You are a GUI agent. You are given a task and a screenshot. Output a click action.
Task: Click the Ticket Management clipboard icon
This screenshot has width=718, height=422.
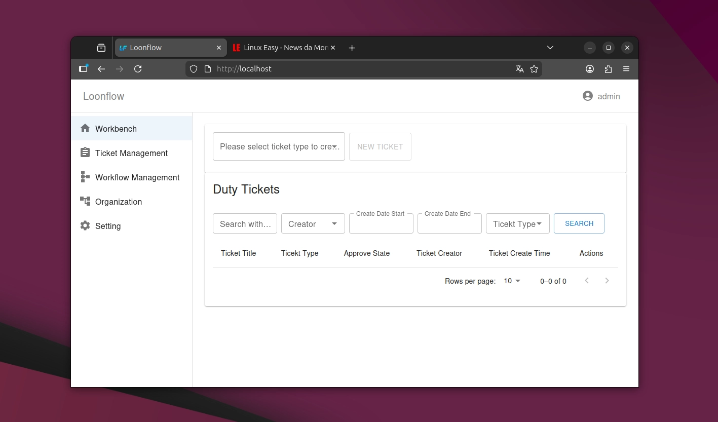pos(85,152)
